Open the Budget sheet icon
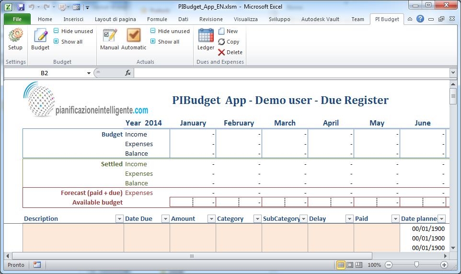Viewport: 461px width, 274px height. pos(40,39)
